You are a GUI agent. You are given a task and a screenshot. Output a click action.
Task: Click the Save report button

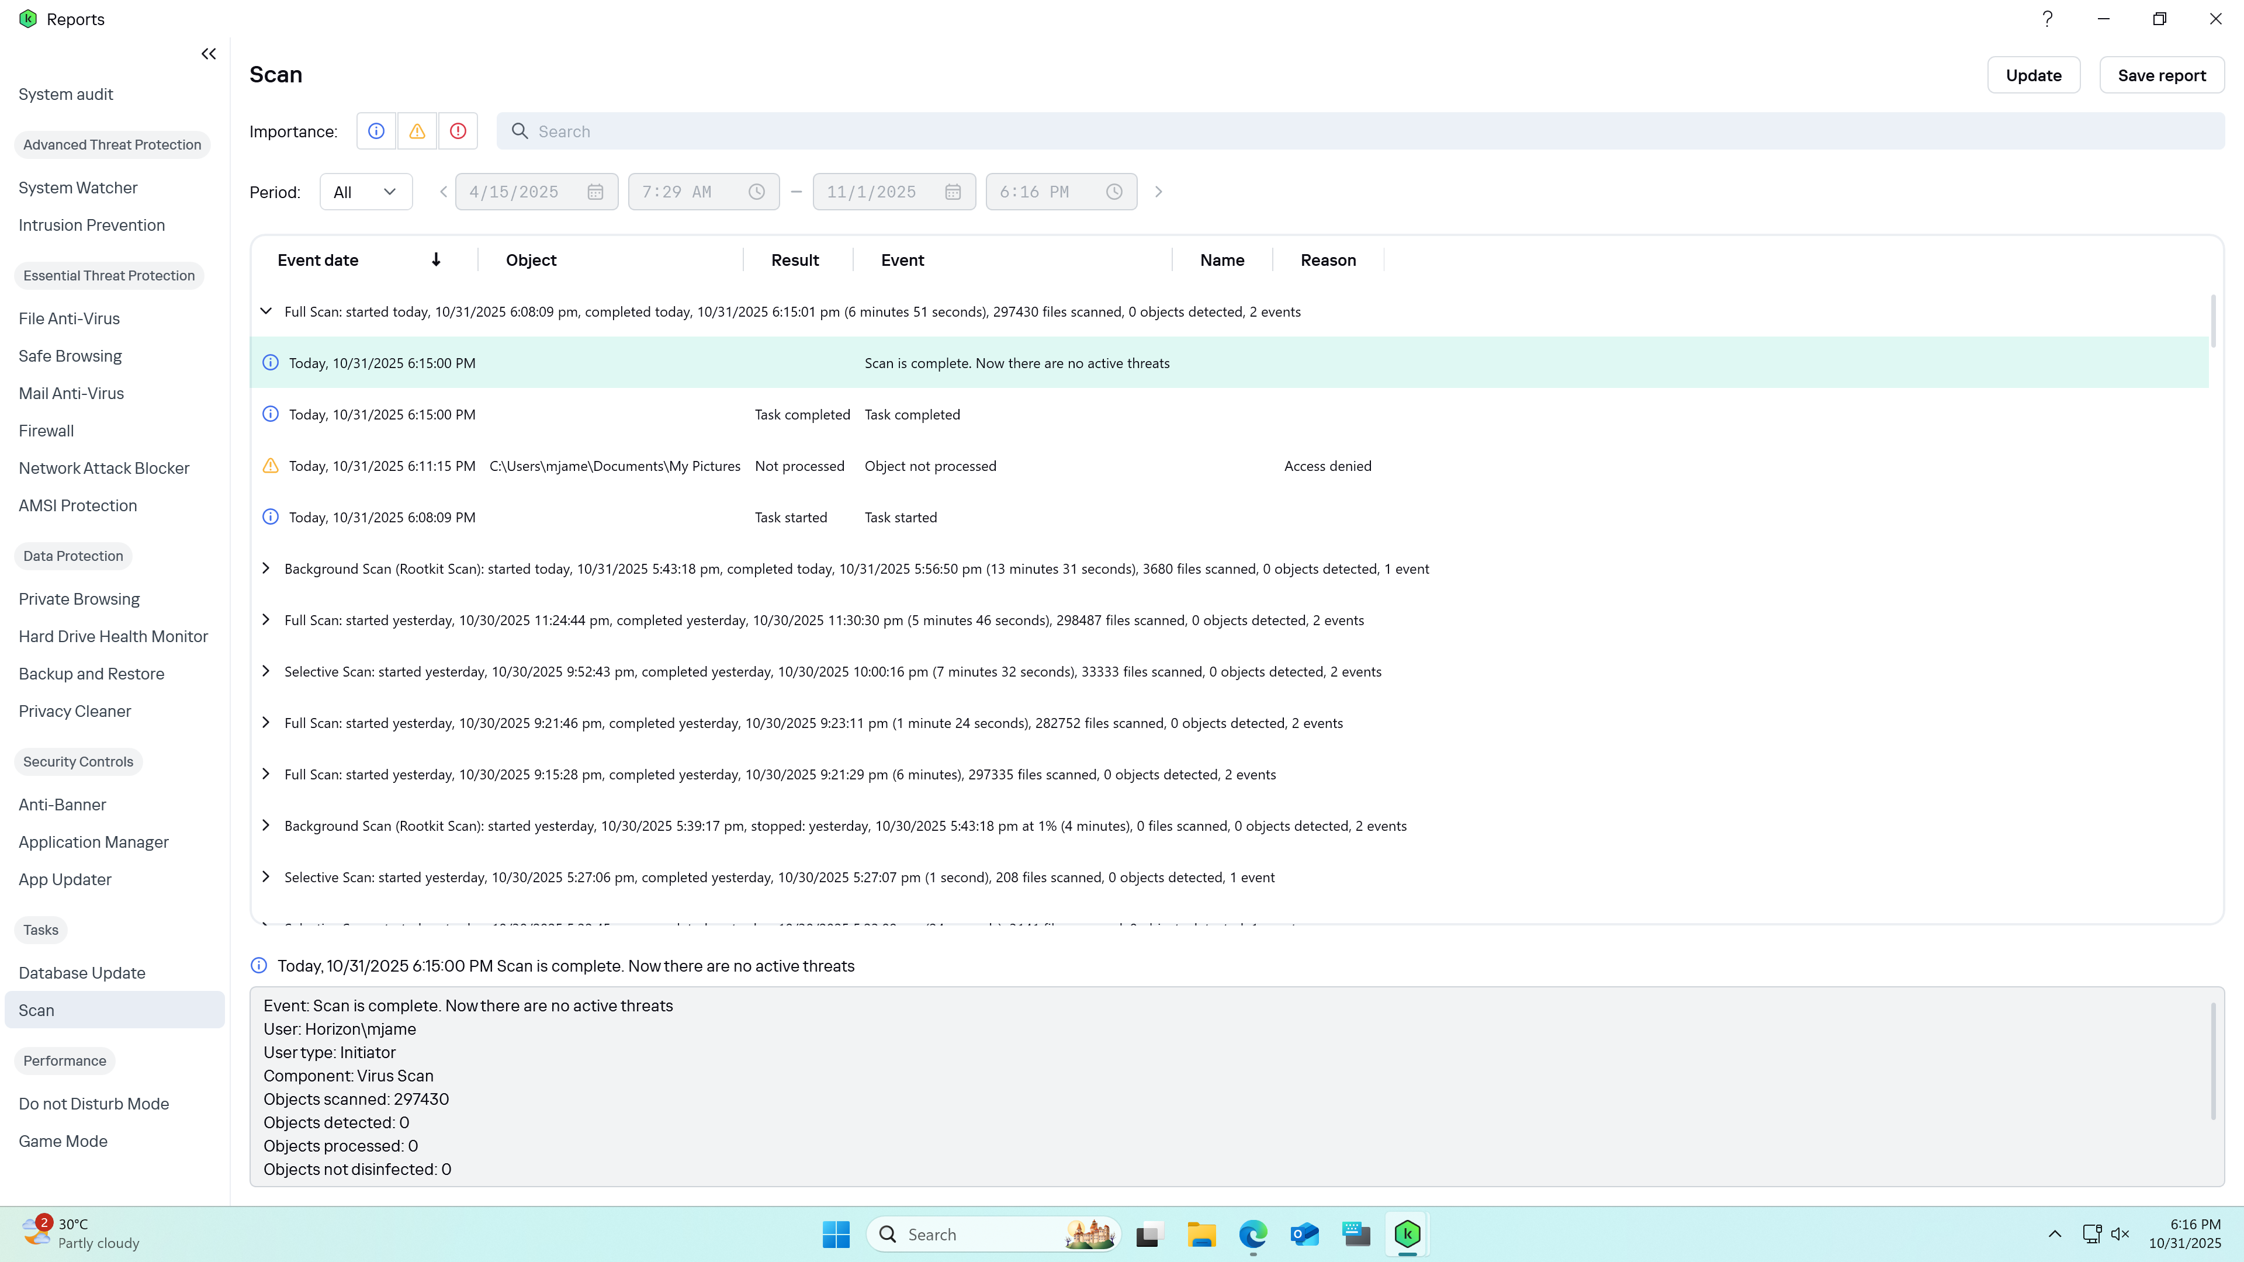(2161, 75)
